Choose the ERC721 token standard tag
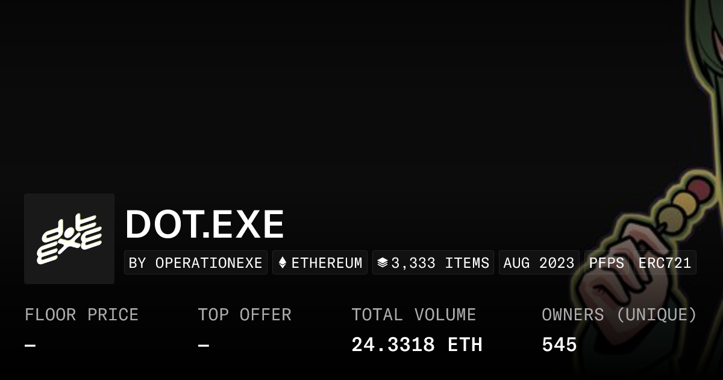 point(665,263)
